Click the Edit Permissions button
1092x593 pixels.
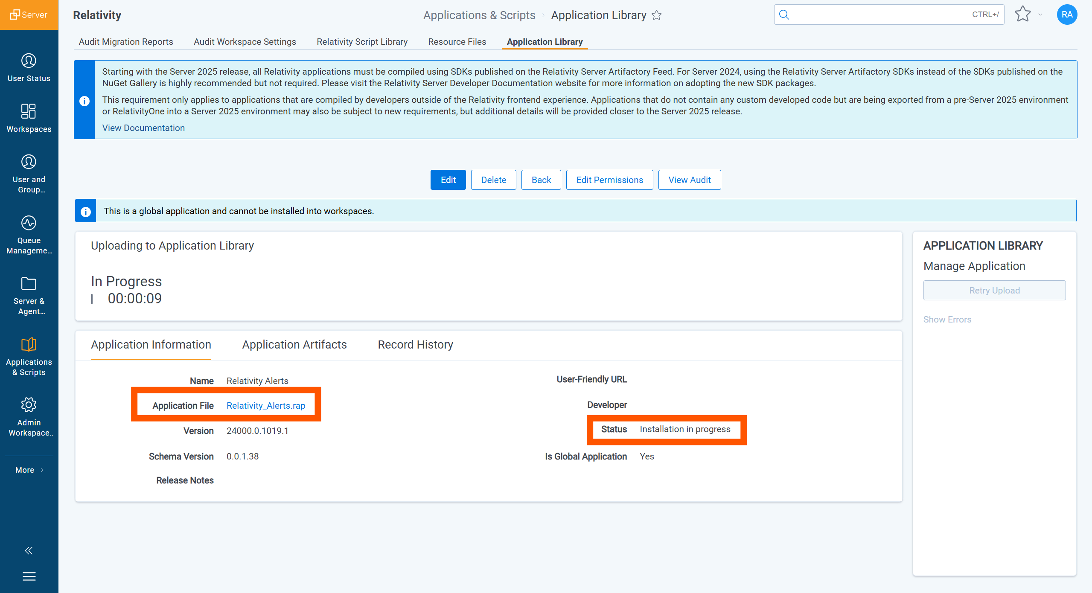click(x=609, y=180)
